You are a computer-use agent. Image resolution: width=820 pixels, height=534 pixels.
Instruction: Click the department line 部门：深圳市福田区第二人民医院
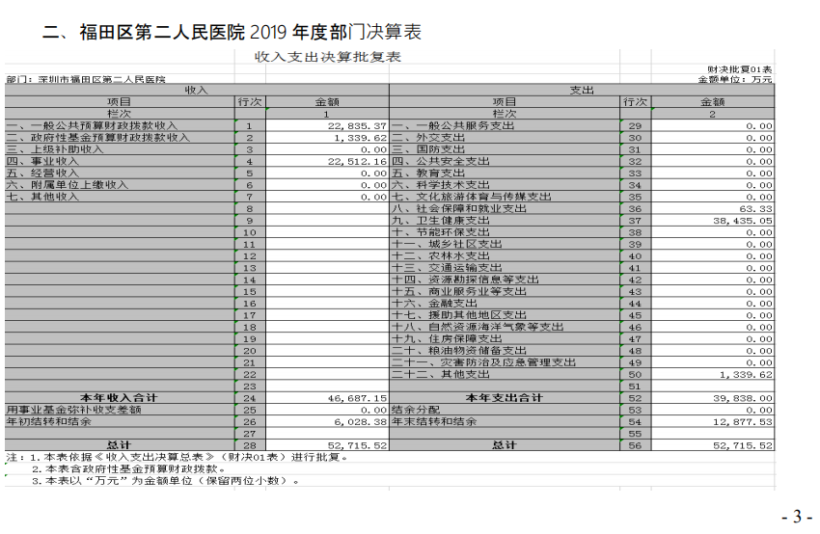85,79
